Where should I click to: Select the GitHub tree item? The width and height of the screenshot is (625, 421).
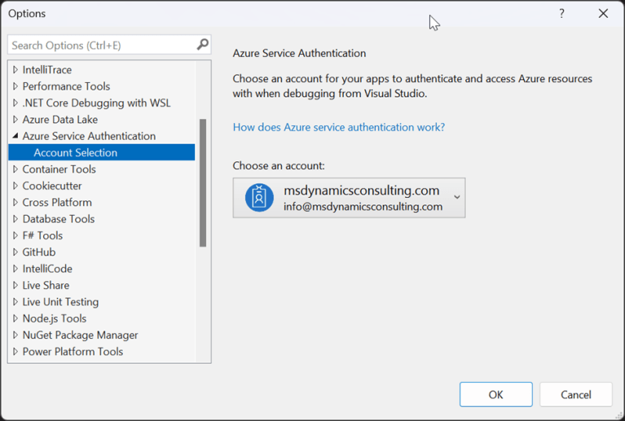click(38, 252)
